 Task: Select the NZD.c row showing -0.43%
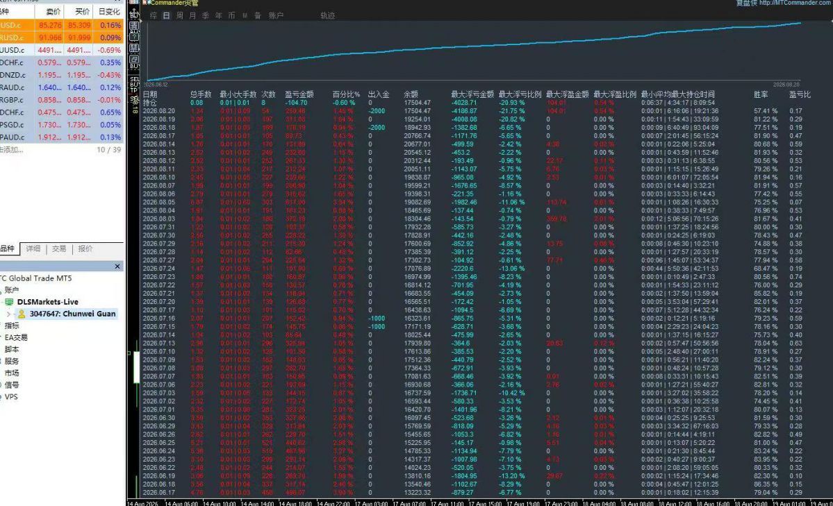point(62,75)
